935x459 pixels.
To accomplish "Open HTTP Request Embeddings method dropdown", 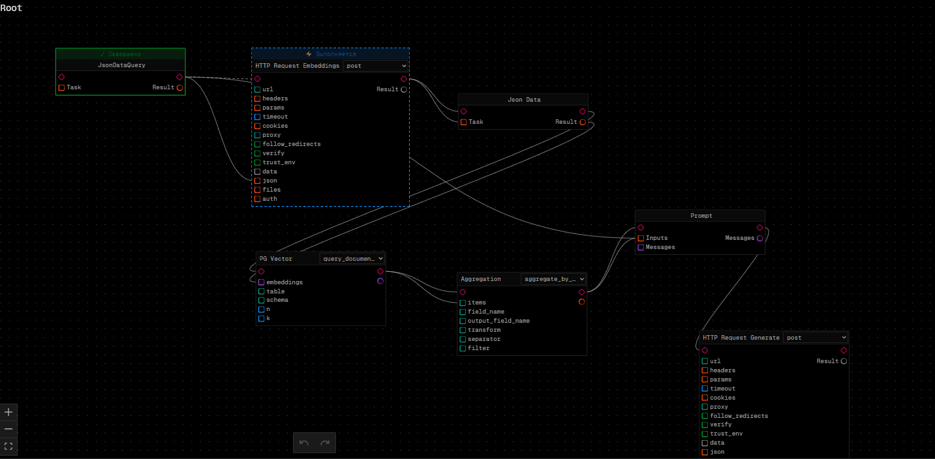I will point(376,66).
